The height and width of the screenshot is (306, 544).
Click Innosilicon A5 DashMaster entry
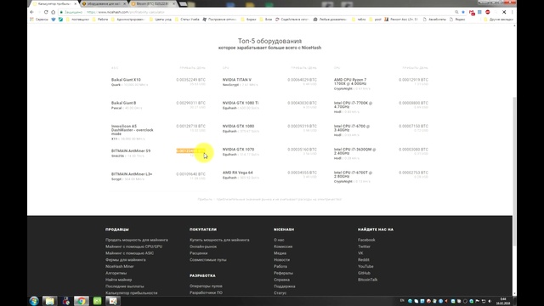tap(133, 130)
